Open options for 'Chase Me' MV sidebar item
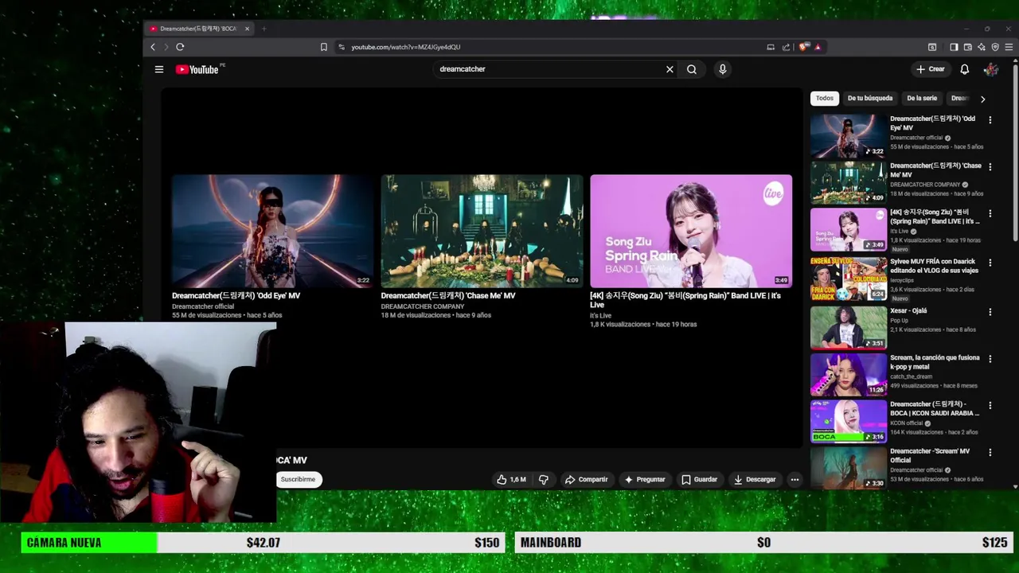This screenshot has height=573, width=1019. point(990,167)
